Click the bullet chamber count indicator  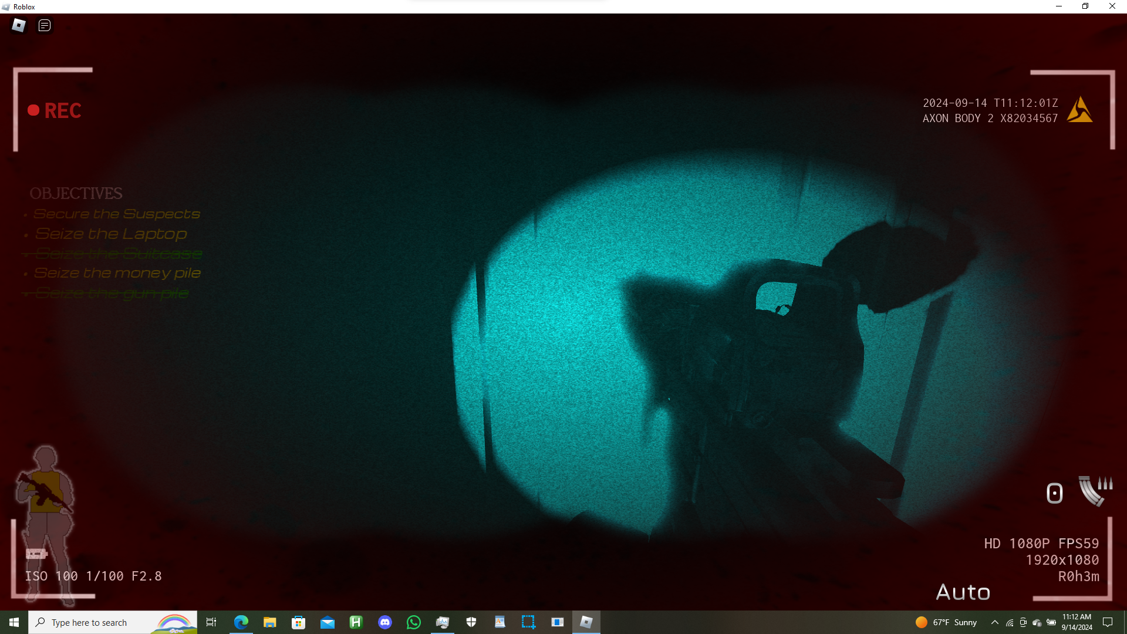coord(1054,493)
